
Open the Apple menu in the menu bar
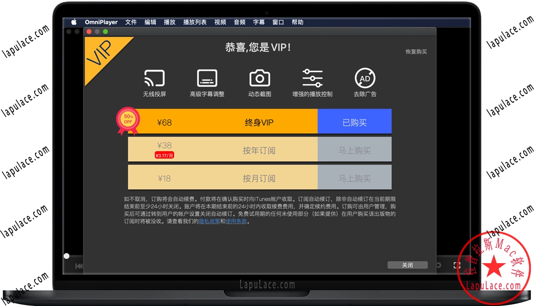[73, 22]
